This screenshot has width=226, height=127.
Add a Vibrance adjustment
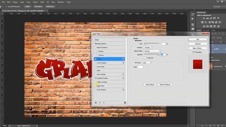218,18
